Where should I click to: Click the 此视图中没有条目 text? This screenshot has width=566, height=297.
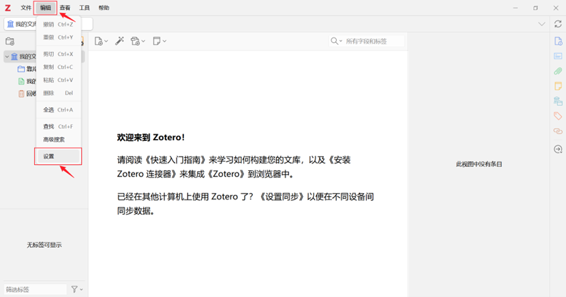(479, 164)
